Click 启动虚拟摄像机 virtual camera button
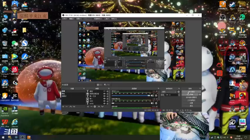Screen dimensions: 250x140 pyautogui.click(x=191, y=97)
